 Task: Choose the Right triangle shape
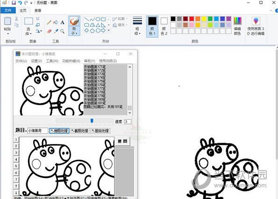click(104, 25)
